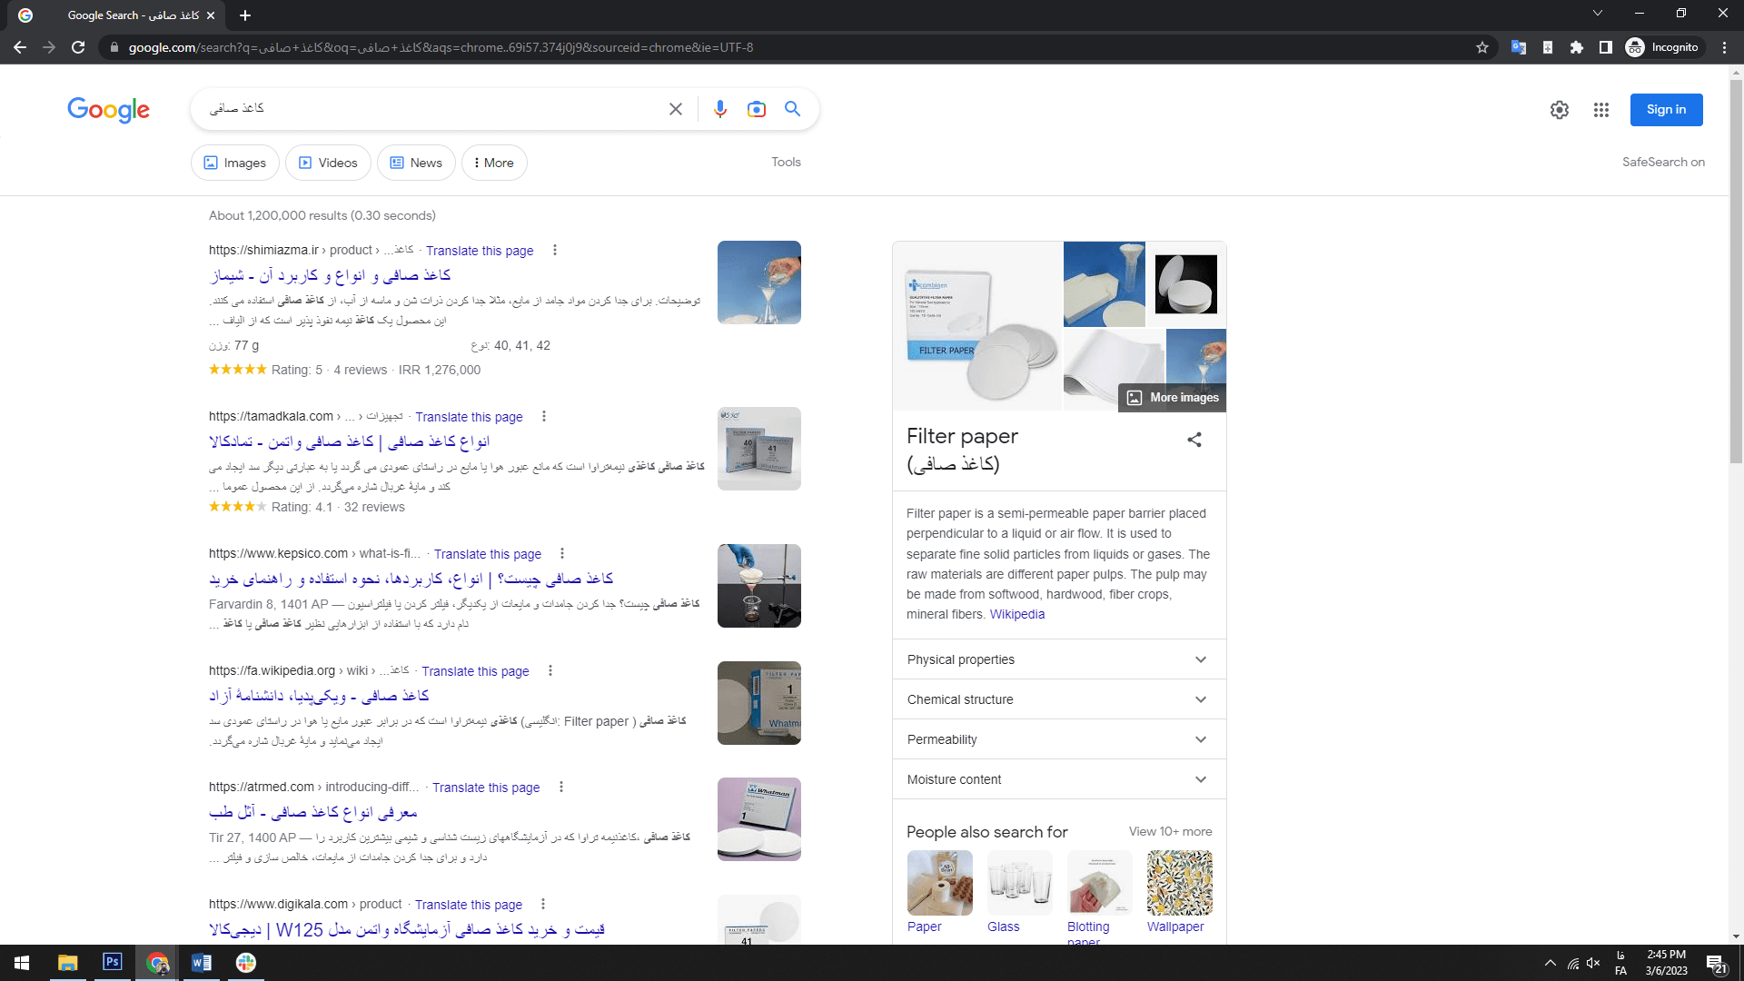Image resolution: width=1744 pixels, height=981 pixels.
Task: Select the Google Search browser tab
Action: pyautogui.click(x=118, y=15)
